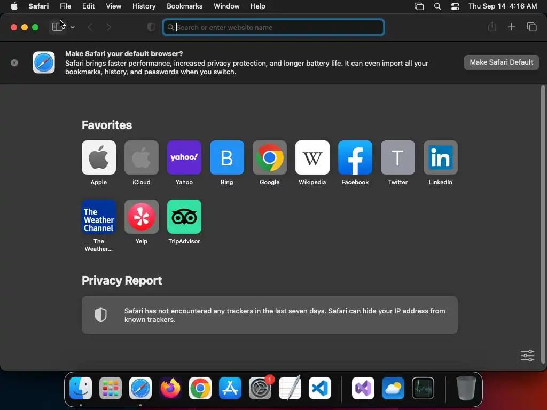547x410 pixels.
Task: Go back with the back arrow
Action: pyautogui.click(x=90, y=27)
